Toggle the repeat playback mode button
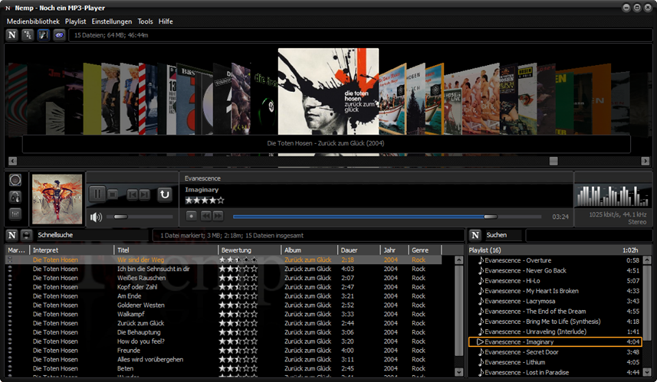 (x=164, y=194)
